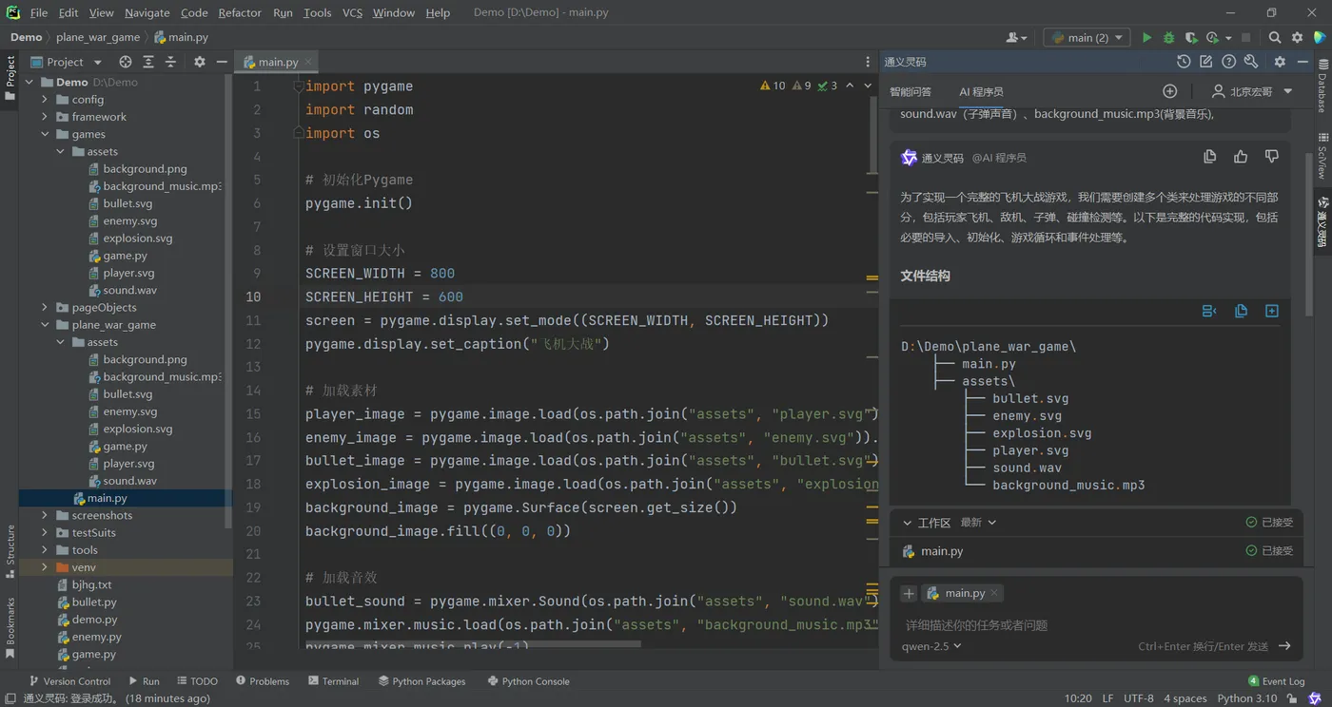The image size is (1332, 707).
Task: Run the main configuration with green play button
Action: 1146,38
